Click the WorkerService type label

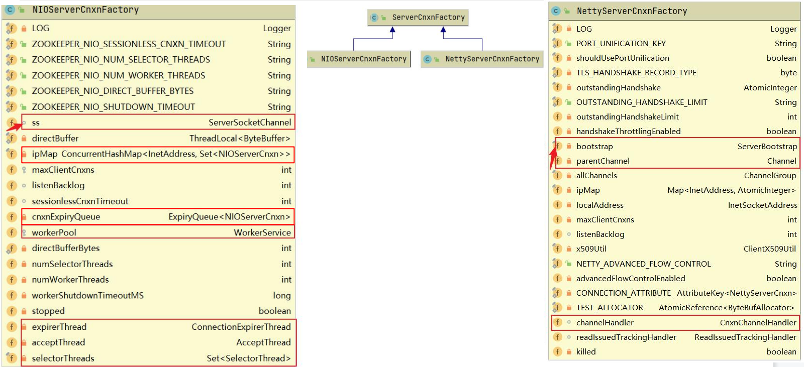tap(262, 232)
